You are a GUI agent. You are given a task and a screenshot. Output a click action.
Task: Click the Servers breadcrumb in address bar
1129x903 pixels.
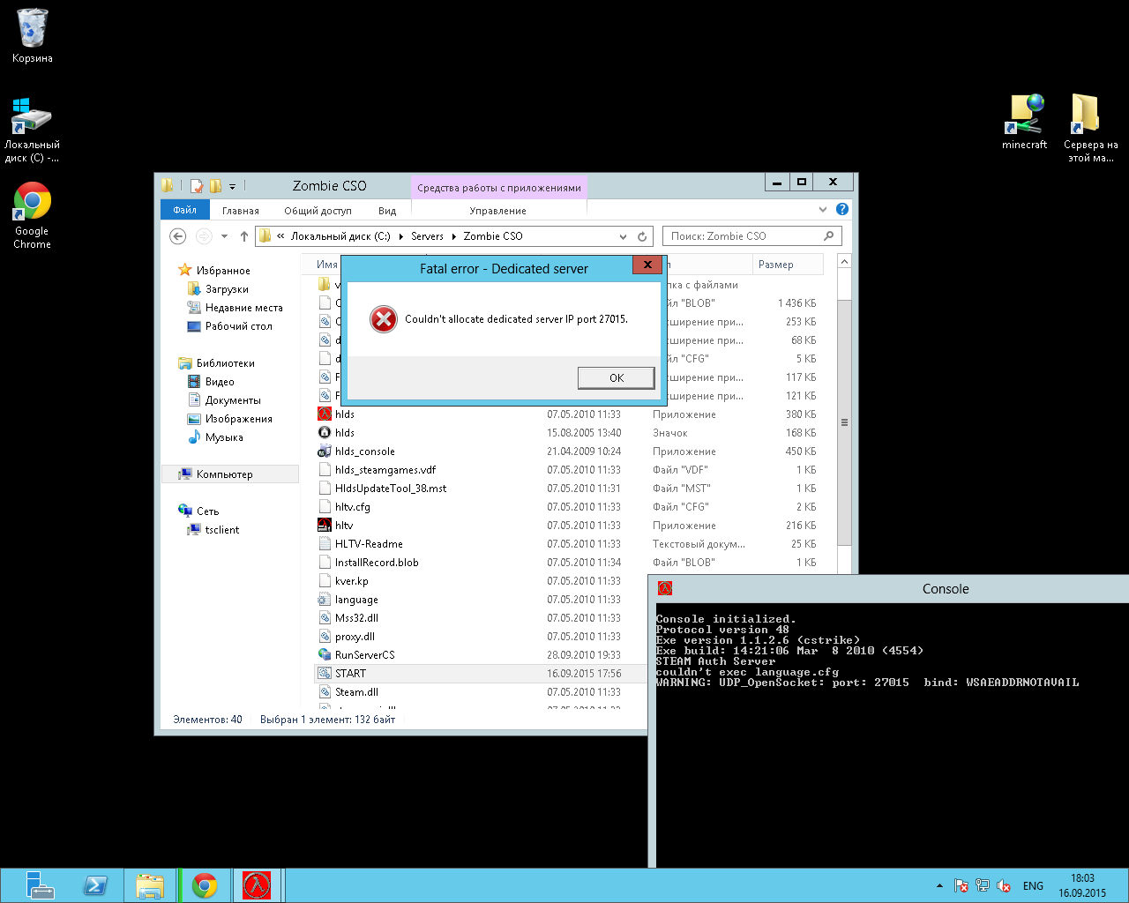[427, 236]
